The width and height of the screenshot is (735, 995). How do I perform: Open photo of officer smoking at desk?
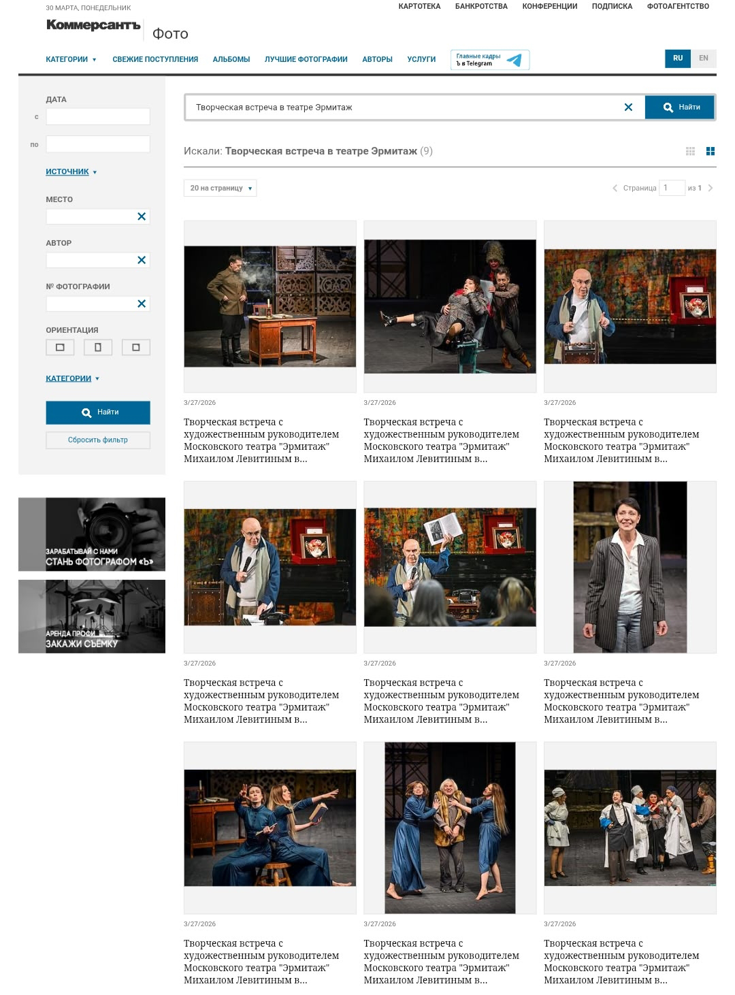tap(270, 306)
